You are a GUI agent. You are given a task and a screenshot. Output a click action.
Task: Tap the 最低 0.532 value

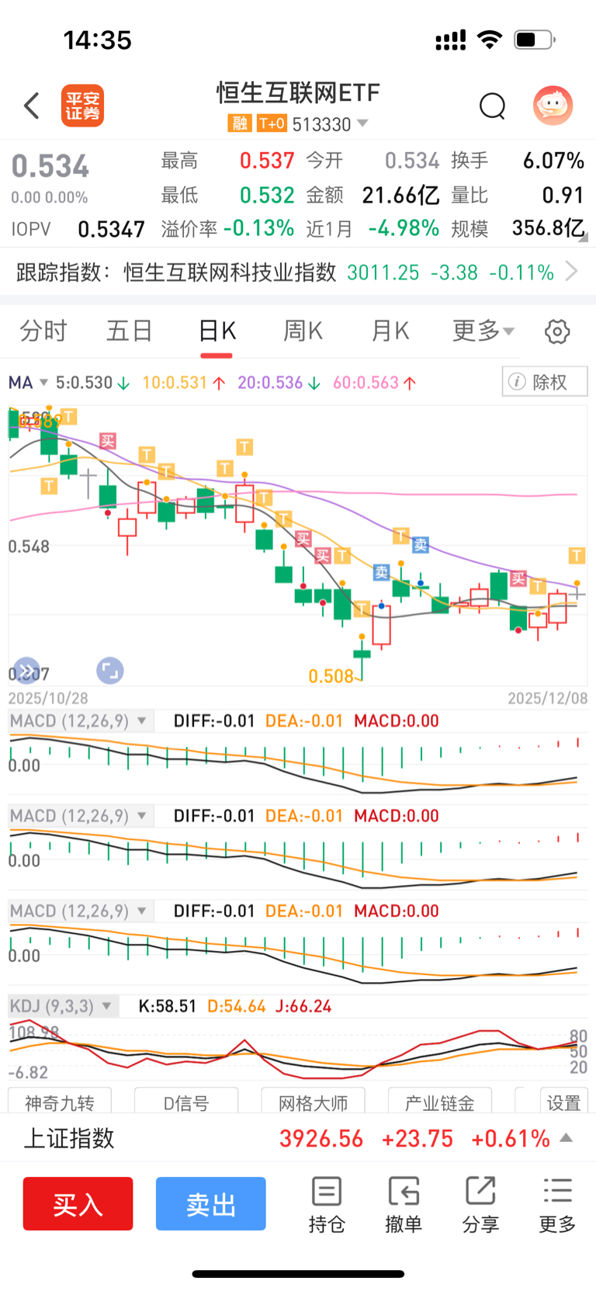[267, 195]
